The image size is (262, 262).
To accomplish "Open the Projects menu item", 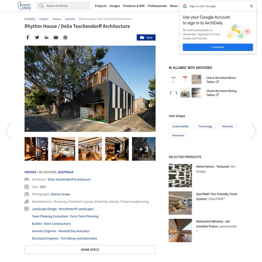I will [101, 6].
